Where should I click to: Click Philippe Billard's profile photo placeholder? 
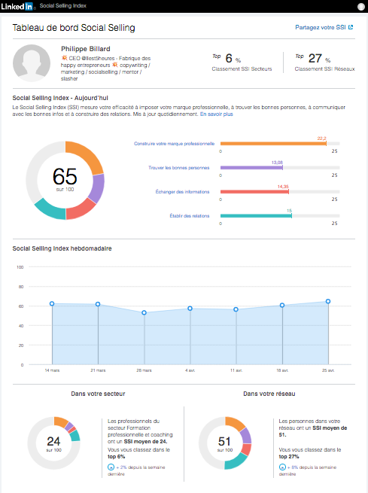click(x=32, y=63)
